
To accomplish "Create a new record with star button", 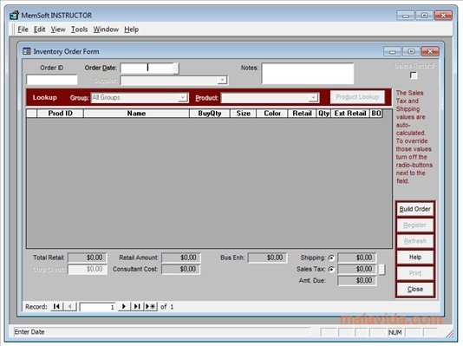I will (x=151, y=306).
